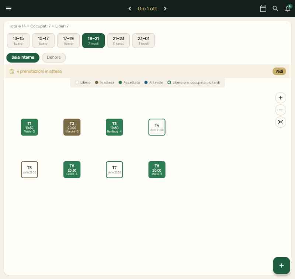Click the date label Gio 1 ott
295x279 pixels.
(x=147, y=8)
